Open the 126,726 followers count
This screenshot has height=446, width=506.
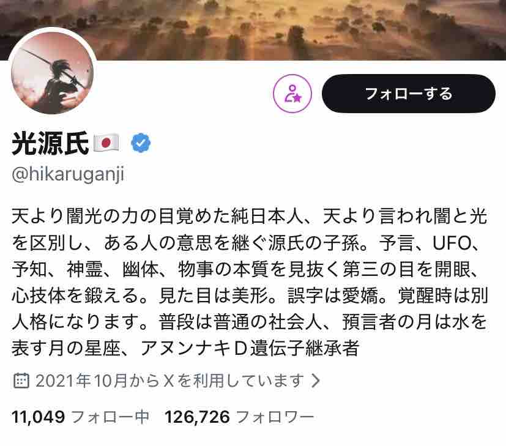coord(197,417)
